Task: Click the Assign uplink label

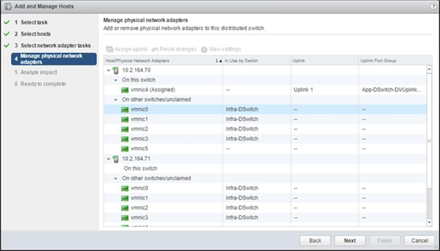Action: point(131,50)
